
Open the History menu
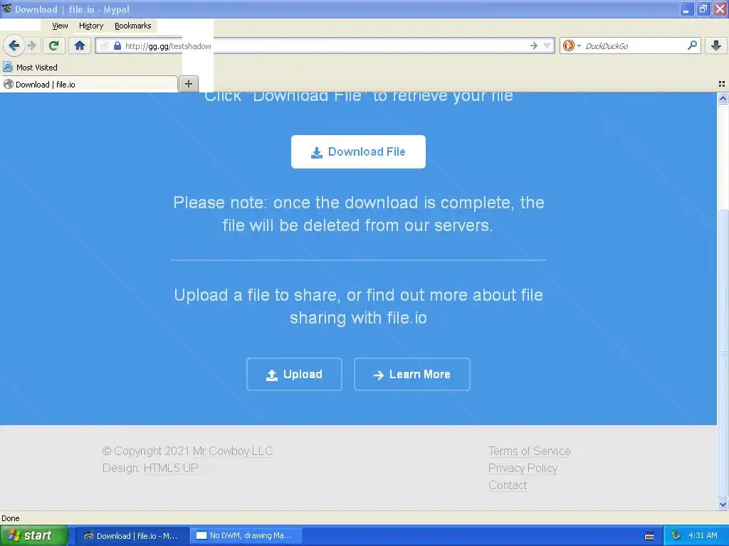(x=91, y=26)
